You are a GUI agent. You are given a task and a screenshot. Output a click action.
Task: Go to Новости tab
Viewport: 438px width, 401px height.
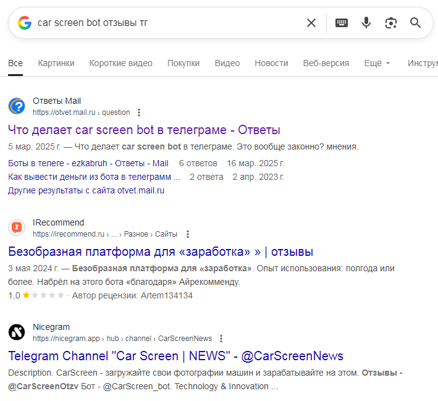pyautogui.click(x=271, y=63)
